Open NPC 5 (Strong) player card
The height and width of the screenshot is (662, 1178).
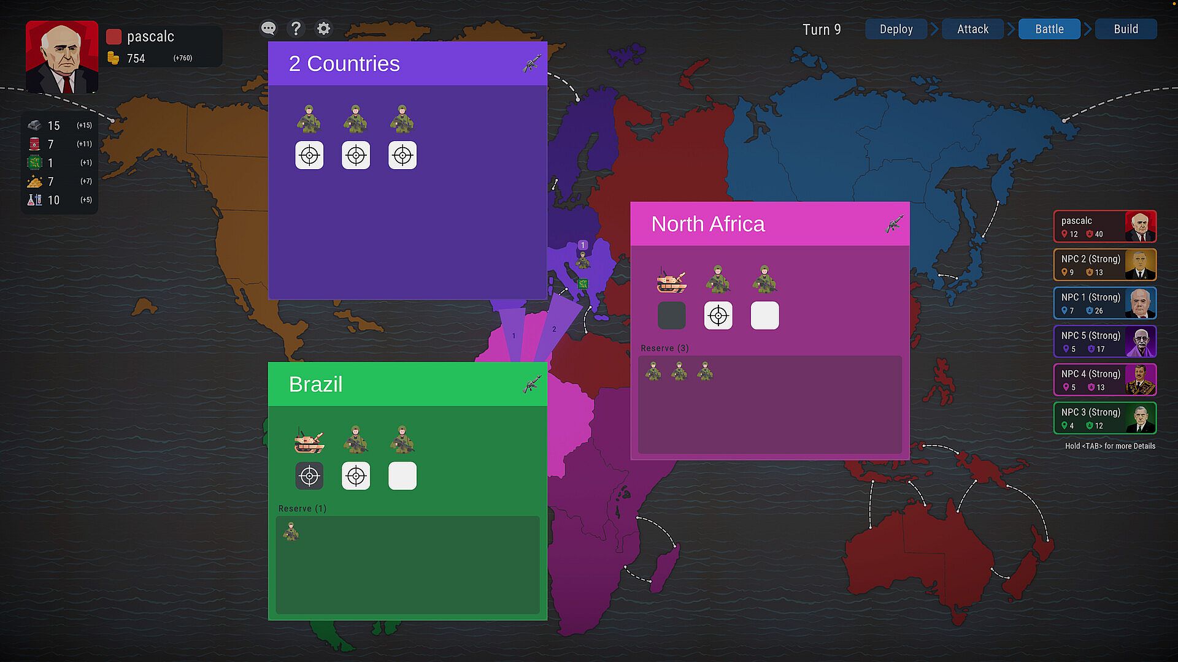click(x=1104, y=341)
